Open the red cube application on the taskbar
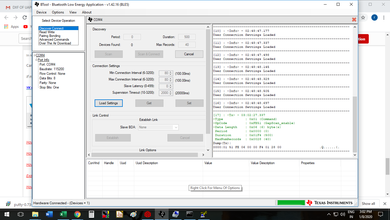Viewport: 390px width, 220px height. (148, 214)
